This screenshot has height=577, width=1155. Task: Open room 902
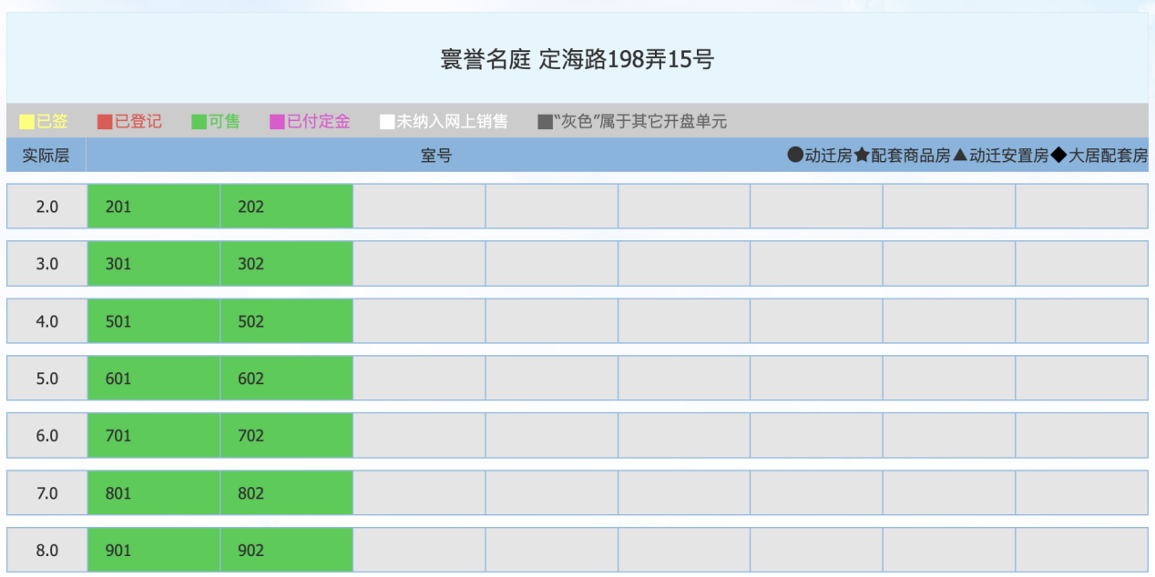click(x=286, y=550)
